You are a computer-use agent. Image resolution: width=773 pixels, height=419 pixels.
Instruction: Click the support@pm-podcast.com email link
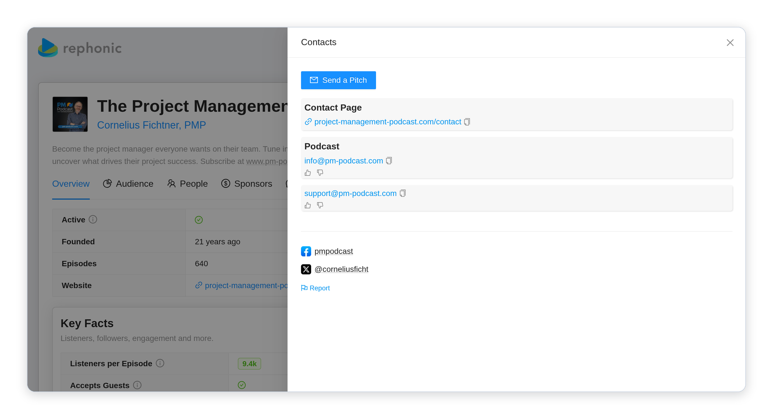pos(351,193)
